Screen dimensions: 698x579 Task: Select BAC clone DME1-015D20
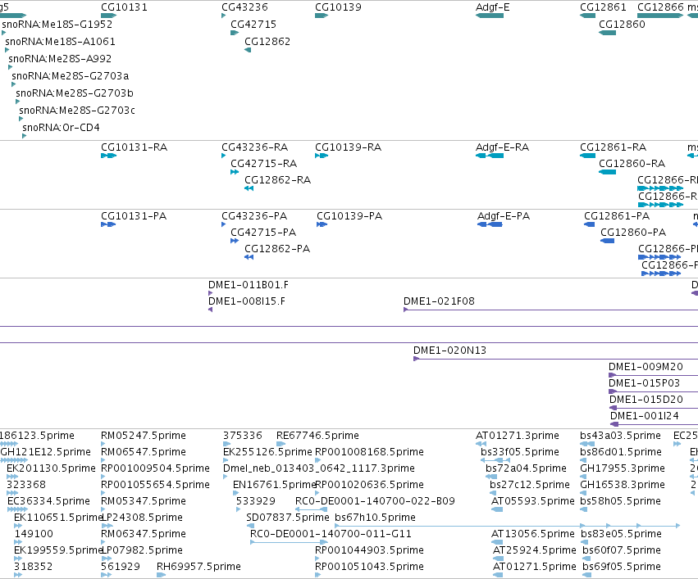tap(646, 400)
